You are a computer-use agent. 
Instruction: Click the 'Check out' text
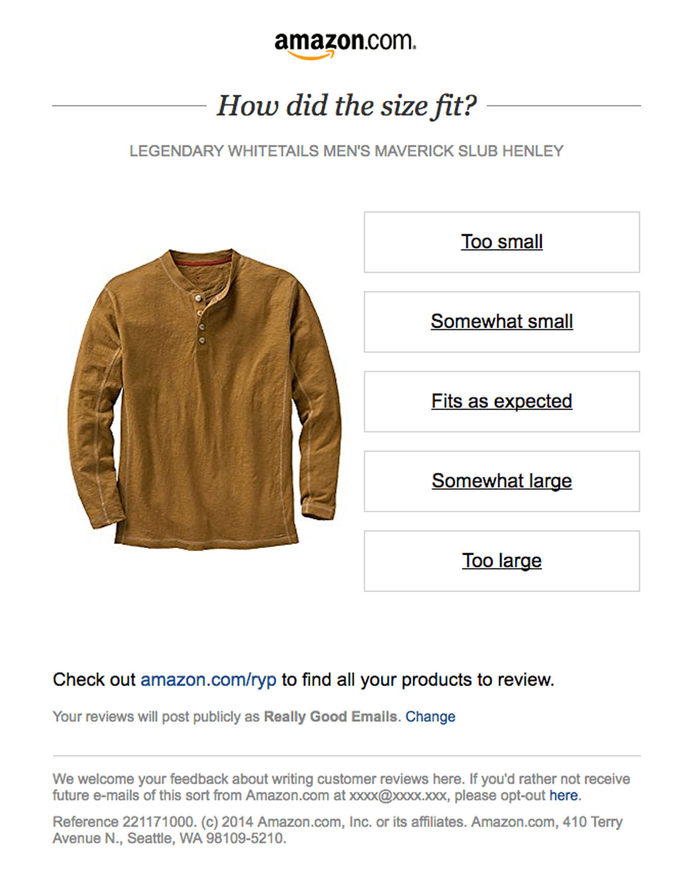[x=94, y=680]
